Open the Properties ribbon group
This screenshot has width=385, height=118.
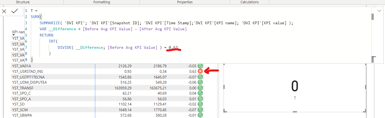[x=185, y=2]
